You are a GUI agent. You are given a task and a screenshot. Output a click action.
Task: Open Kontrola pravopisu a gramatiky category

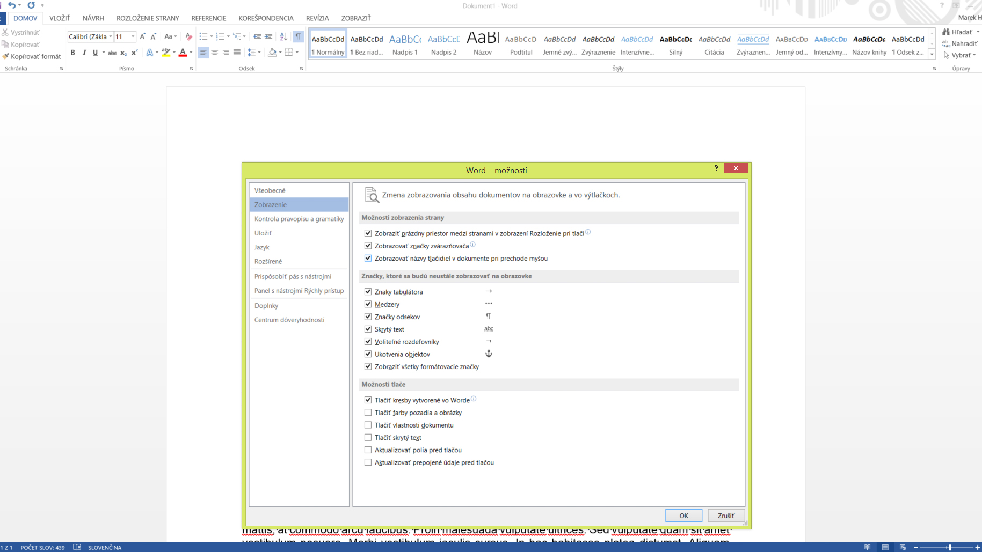pyautogui.click(x=299, y=219)
